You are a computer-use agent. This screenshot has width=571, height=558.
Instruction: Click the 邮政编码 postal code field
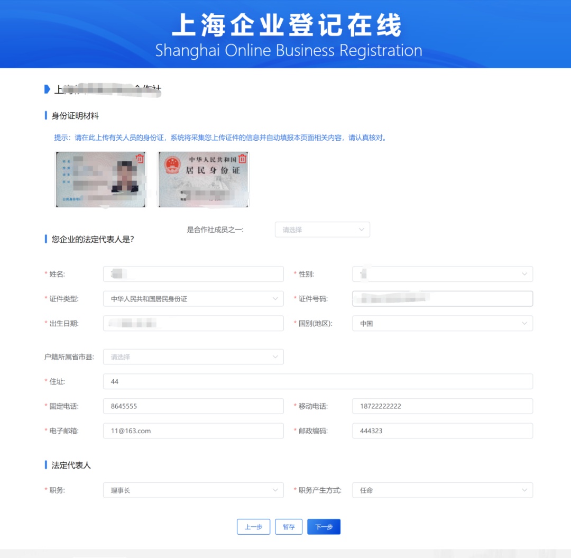pos(442,431)
